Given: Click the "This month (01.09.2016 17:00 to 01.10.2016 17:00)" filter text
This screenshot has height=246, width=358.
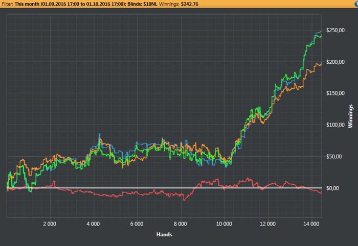Looking at the screenshot, I should pos(70,4).
